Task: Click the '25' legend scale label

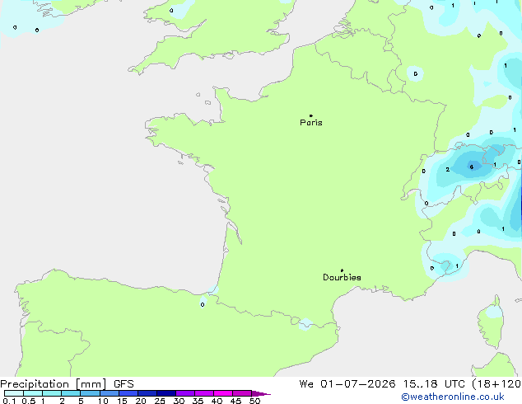Action: pos(160,401)
